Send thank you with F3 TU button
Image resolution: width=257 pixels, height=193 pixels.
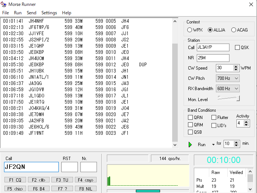62,180
